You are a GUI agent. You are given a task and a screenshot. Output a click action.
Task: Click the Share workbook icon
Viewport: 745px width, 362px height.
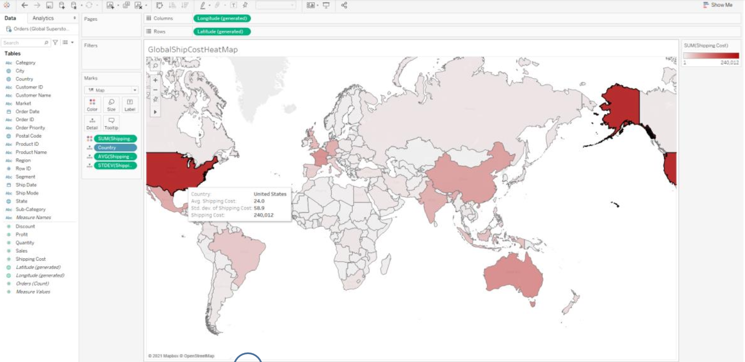[344, 5]
